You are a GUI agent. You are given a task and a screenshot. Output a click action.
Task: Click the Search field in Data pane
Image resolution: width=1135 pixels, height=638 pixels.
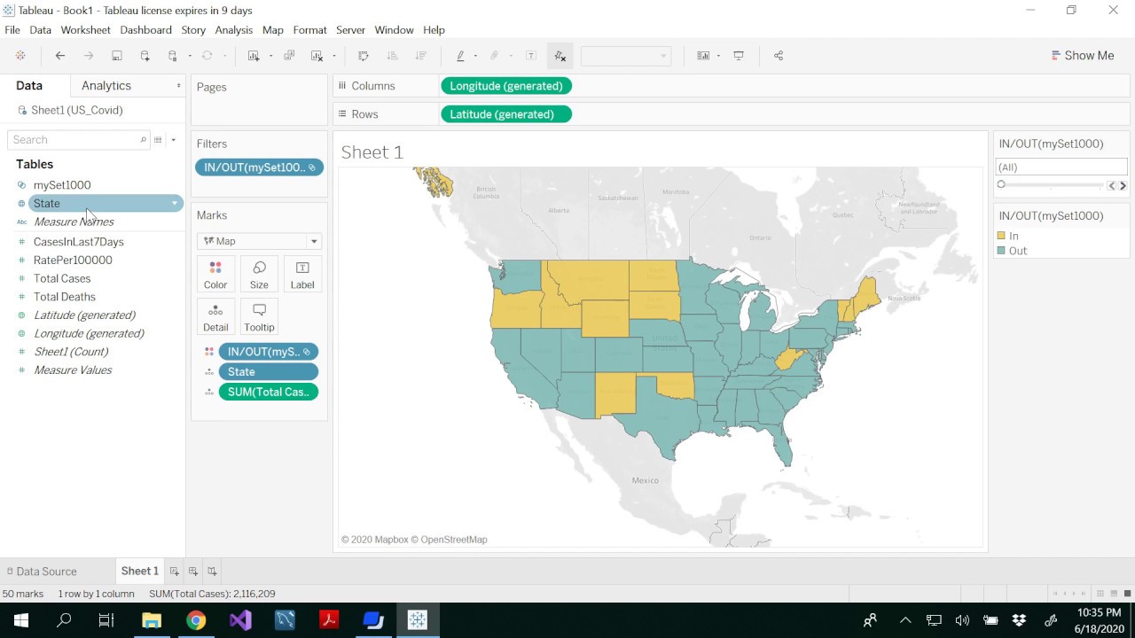click(78, 140)
